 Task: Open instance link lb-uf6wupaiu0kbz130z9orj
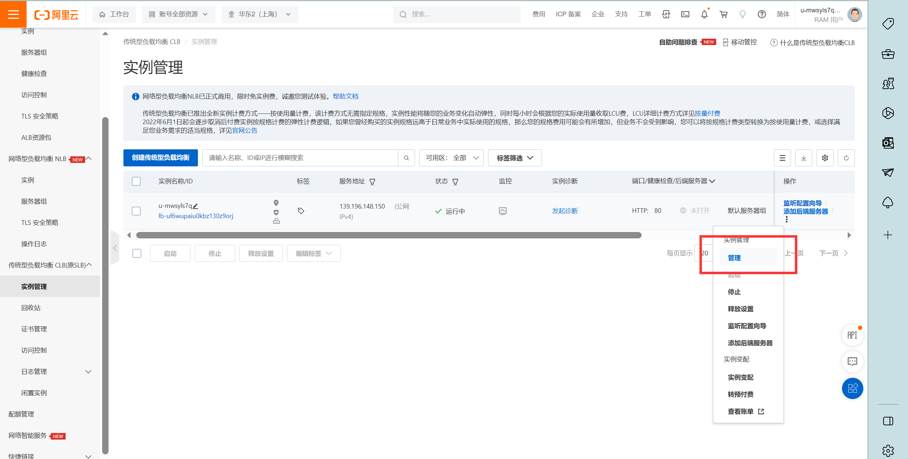pos(196,216)
